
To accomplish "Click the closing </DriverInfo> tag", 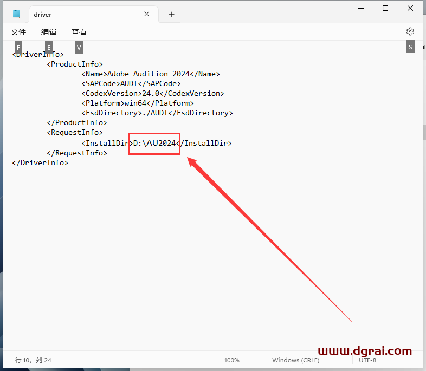I will click(40, 163).
